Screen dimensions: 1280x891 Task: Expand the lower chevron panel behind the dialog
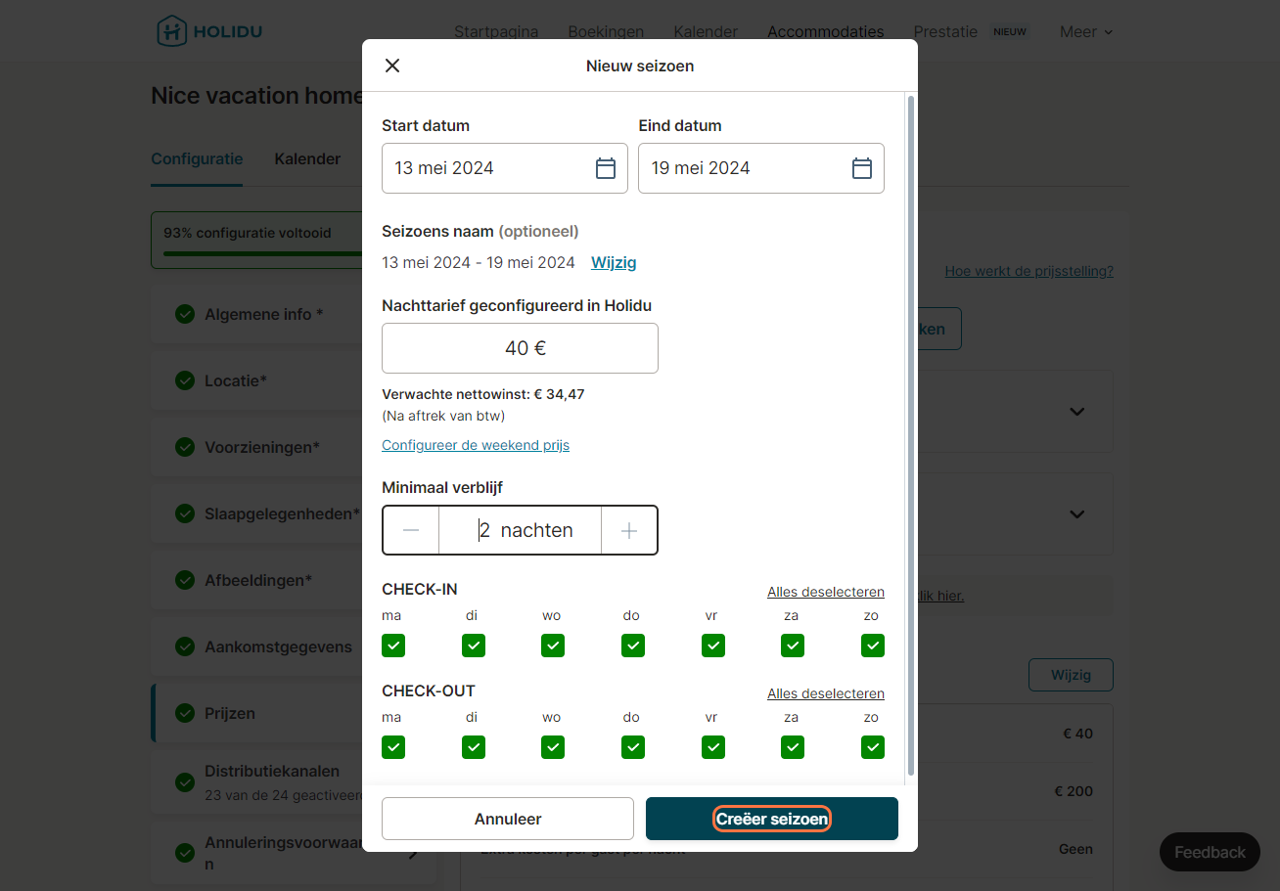1077,513
